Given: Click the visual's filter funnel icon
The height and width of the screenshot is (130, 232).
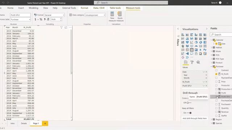Looking at the screenshot, I should click(61, 27).
